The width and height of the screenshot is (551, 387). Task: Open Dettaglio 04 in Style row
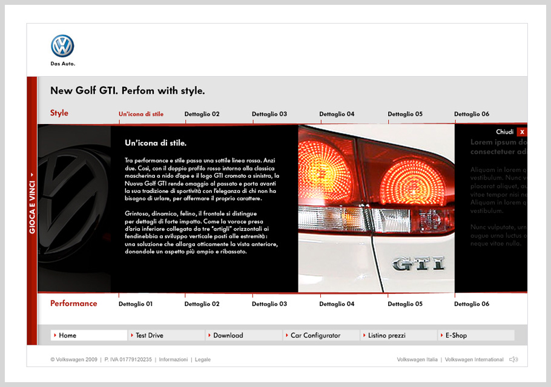337,114
